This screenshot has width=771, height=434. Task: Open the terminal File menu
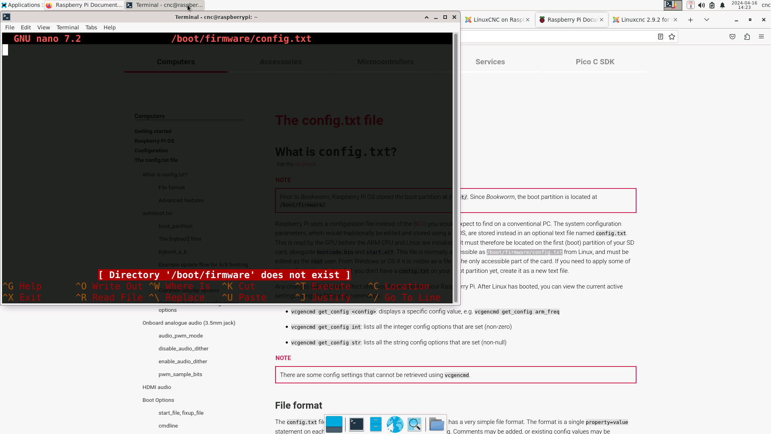point(10,27)
